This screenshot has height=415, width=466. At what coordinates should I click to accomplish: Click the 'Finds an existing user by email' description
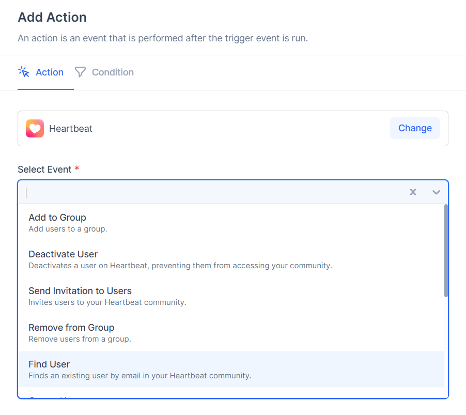tap(139, 376)
